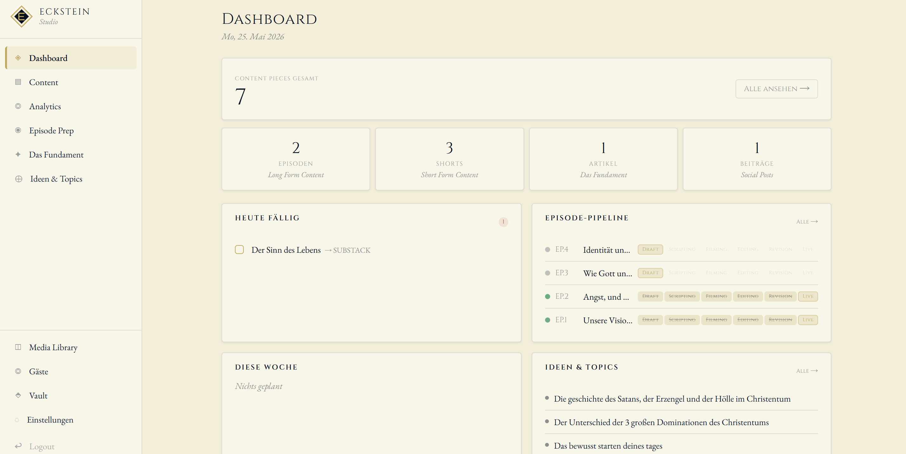Click the Heute Fällig count badge
The image size is (906, 454).
[x=503, y=222]
